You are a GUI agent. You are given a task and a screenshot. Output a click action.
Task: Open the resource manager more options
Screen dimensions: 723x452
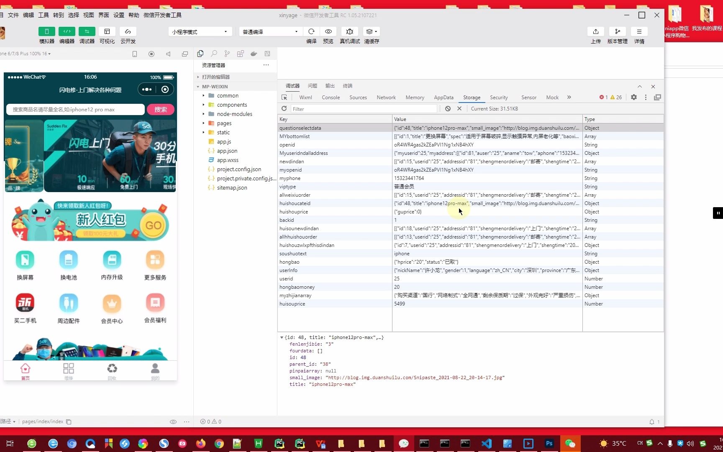tap(266, 65)
